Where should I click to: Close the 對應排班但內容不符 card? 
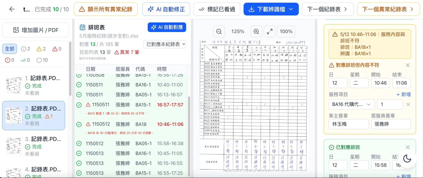click(x=408, y=65)
